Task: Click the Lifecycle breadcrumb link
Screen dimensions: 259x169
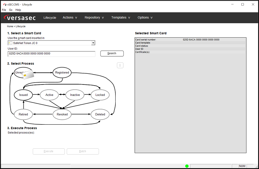Action: tap(21, 26)
